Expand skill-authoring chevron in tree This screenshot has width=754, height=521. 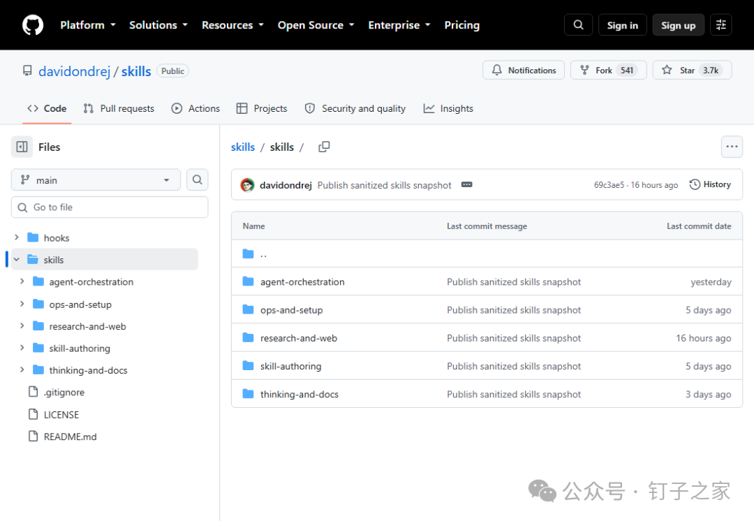tap(22, 347)
